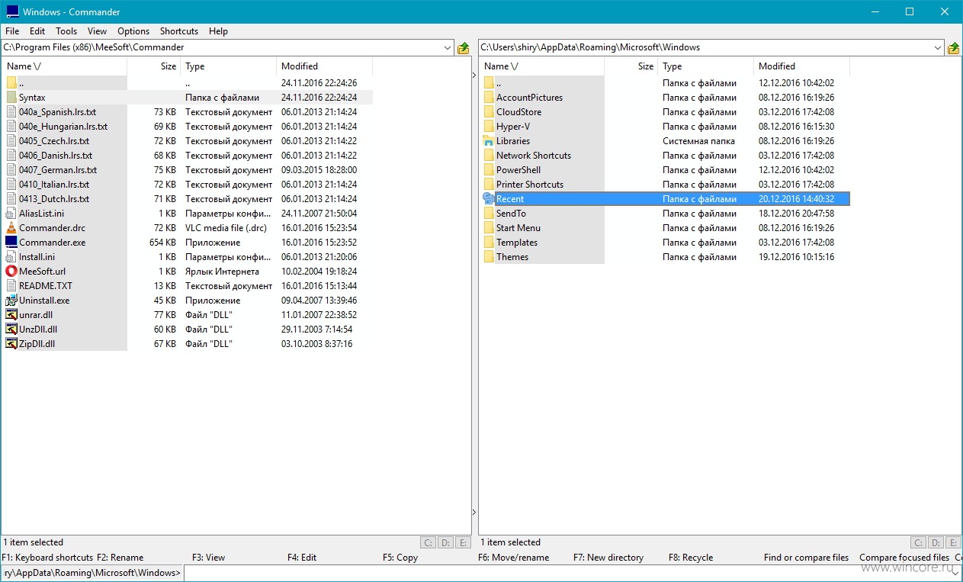The image size is (963, 582).
Task: Open the left pane path dropdown
Action: point(448,47)
